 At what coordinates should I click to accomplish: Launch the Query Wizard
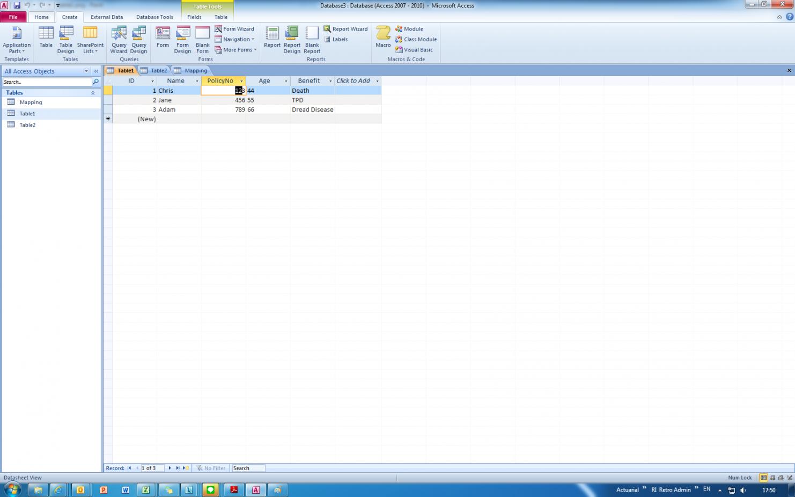click(119, 40)
